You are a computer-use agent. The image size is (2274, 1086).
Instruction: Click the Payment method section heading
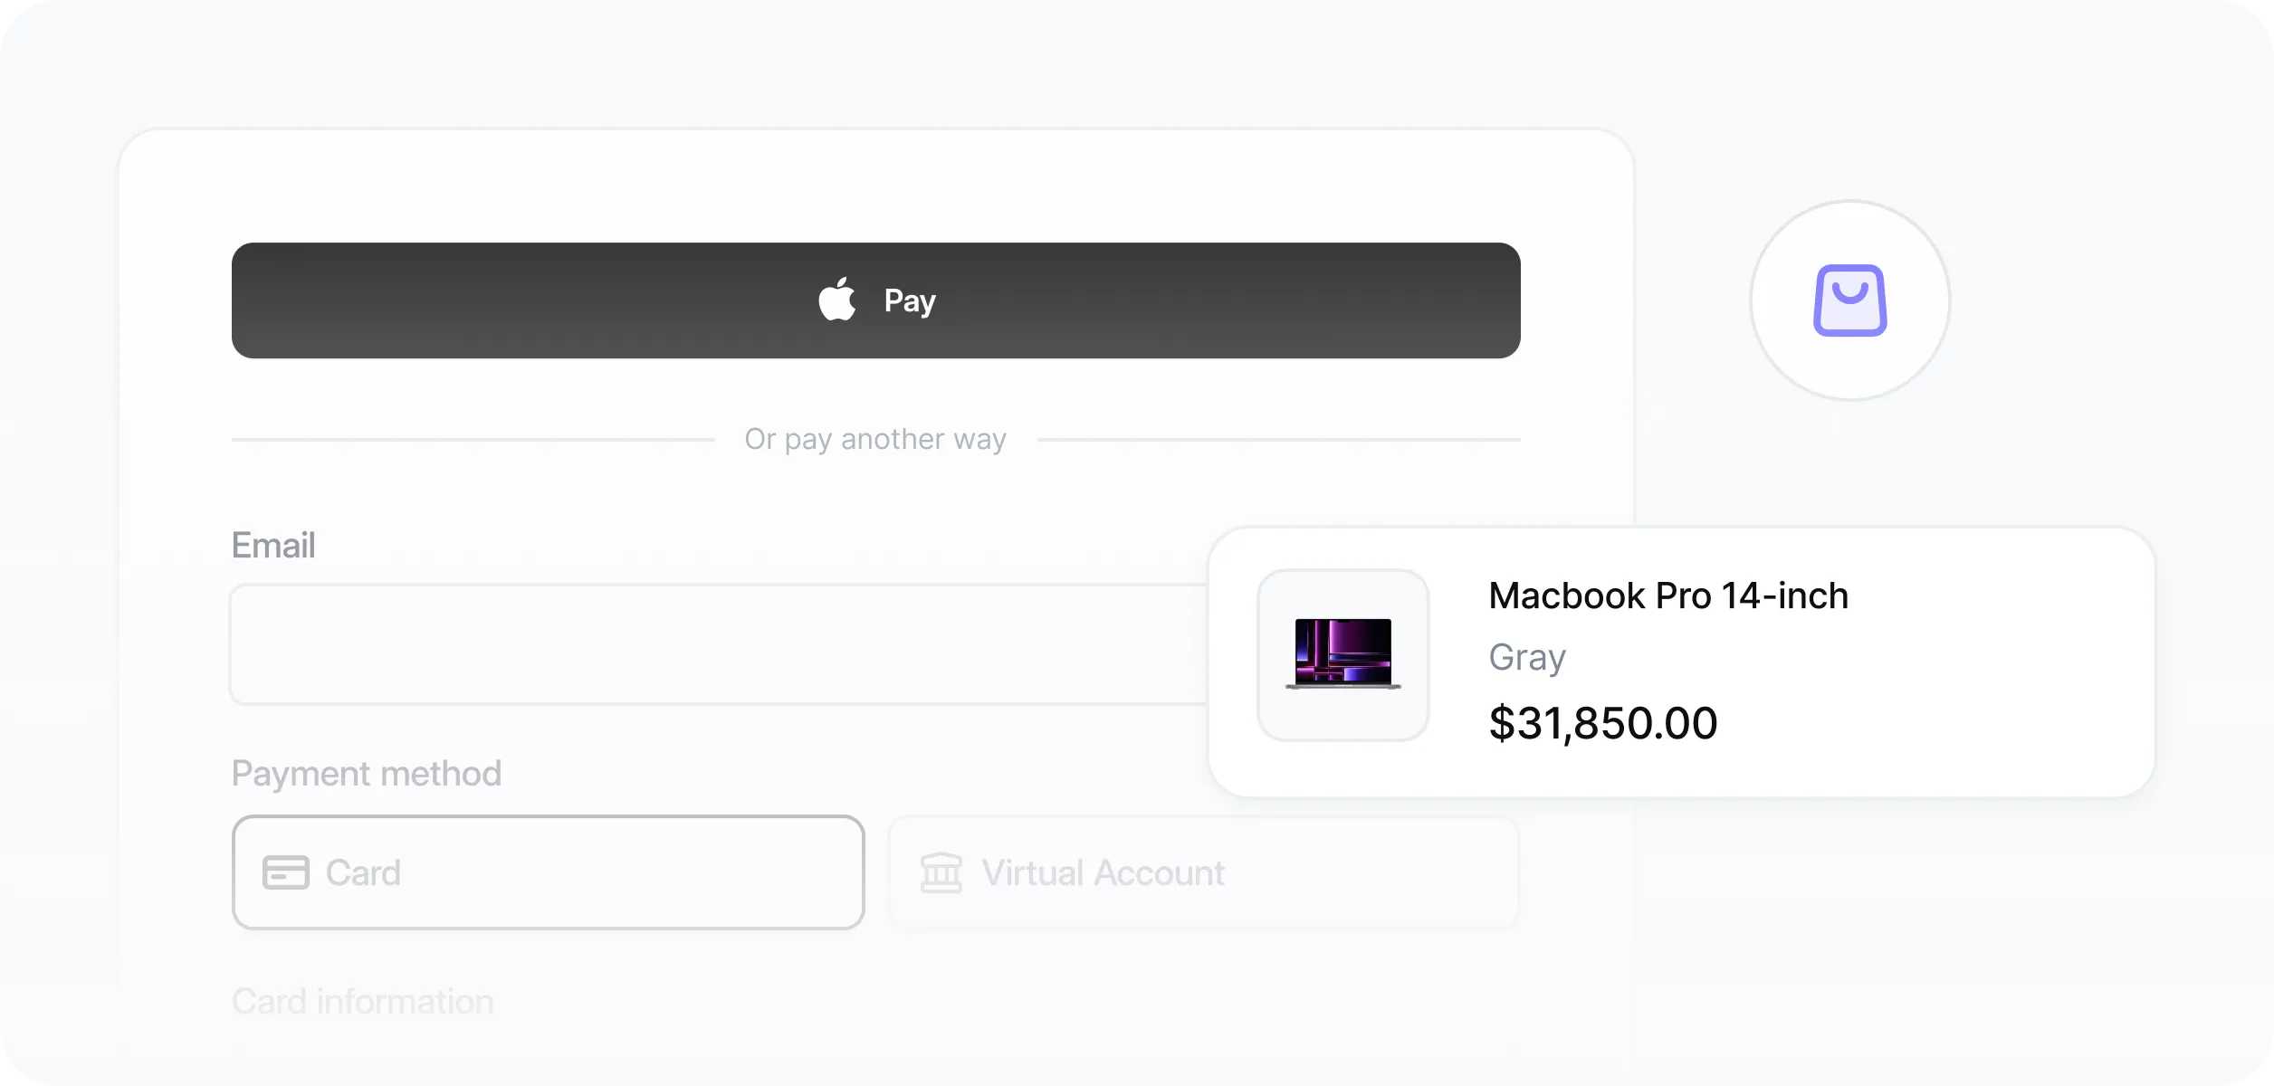(367, 773)
